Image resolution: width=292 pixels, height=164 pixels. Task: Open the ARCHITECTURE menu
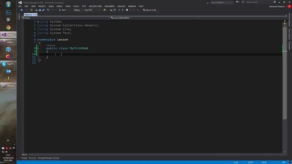[x=95, y=6]
